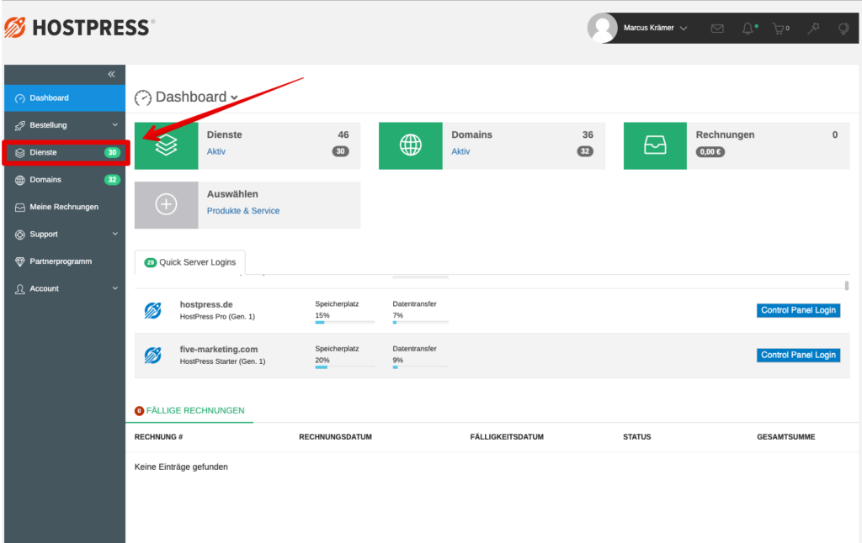862x543 pixels.
Task: Open the shopping cart icon
Action: 779,29
